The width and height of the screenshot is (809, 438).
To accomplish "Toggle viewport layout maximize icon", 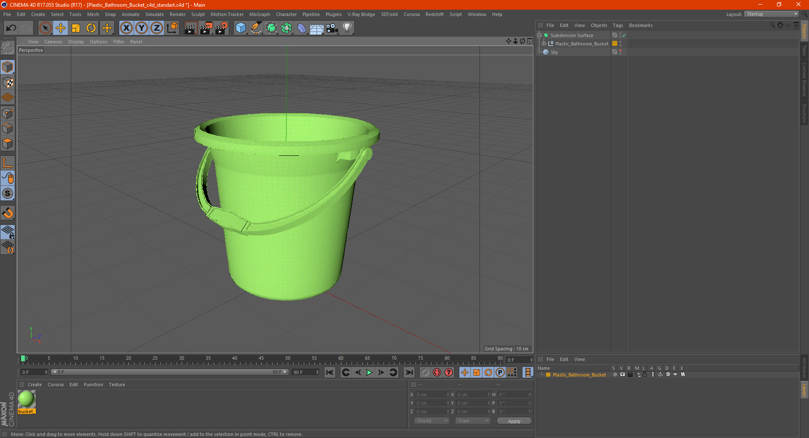I will (x=530, y=41).
